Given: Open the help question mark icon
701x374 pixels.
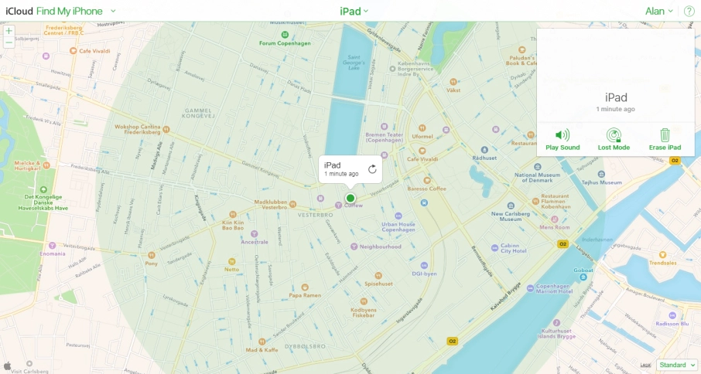Looking at the screenshot, I should pos(689,11).
